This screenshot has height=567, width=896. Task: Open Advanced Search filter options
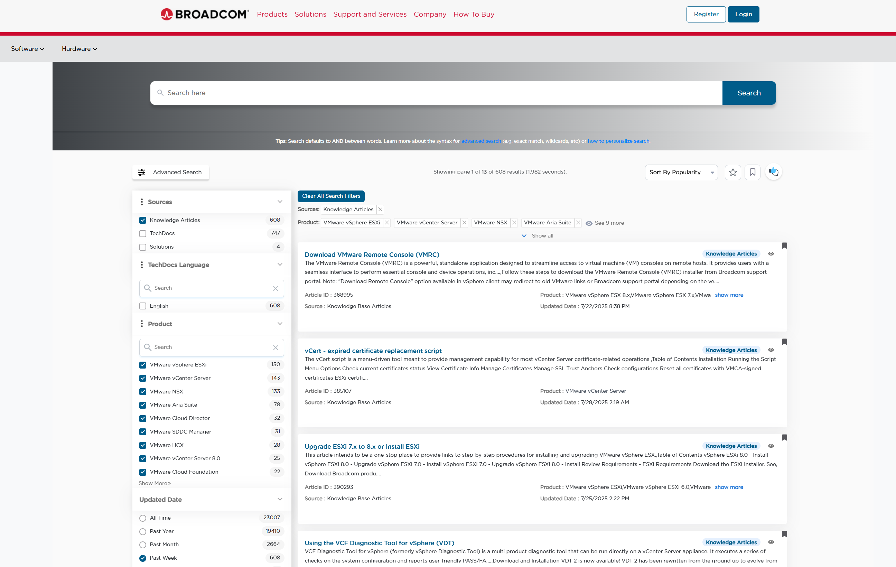coord(170,172)
